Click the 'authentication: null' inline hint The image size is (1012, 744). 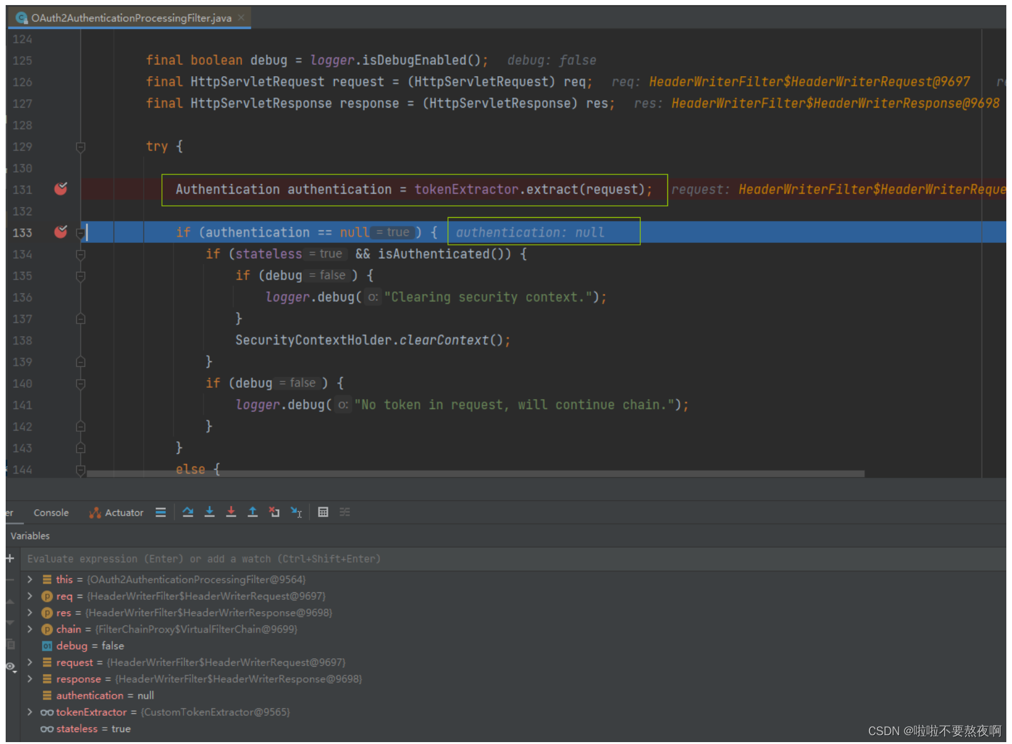[x=530, y=232]
